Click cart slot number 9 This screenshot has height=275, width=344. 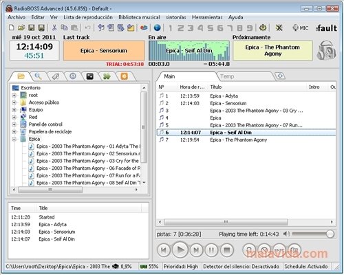point(250,28)
